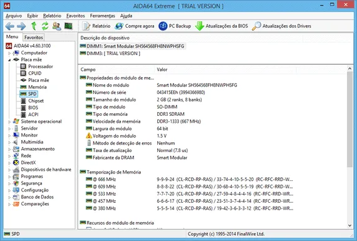Click Fabricante da DRAM row
357x241 pixels.
pos(137,158)
